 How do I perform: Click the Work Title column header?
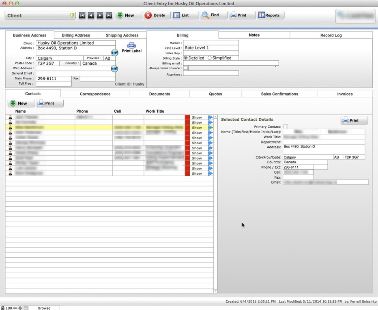pyautogui.click(x=155, y=111)
